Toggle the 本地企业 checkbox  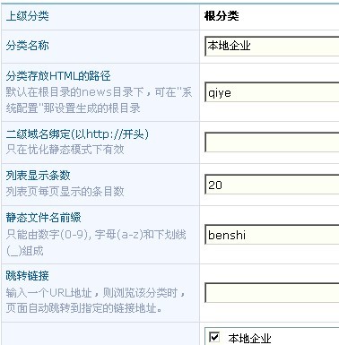tap(214, 337)
